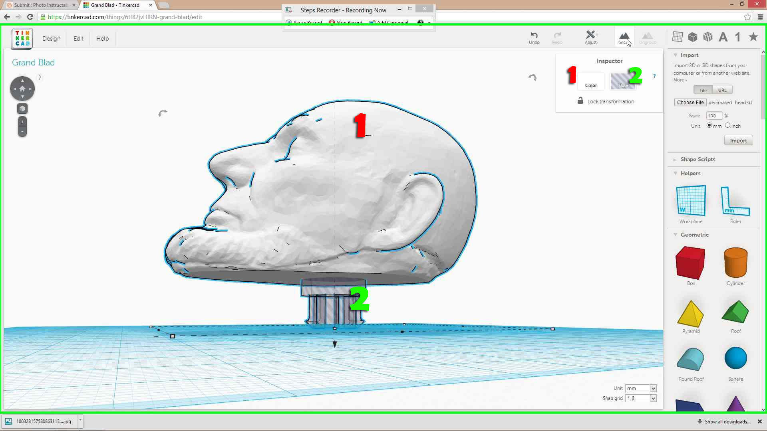The width and height of the screenshot is (767, 431).
Task: Set shape to Hole in Inspector
Action: pos(623,81)
